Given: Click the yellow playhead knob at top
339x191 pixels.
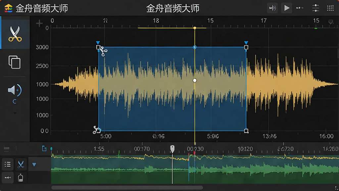Looking at the screenshot, I should pyautogui.click(x=195, y=28).
